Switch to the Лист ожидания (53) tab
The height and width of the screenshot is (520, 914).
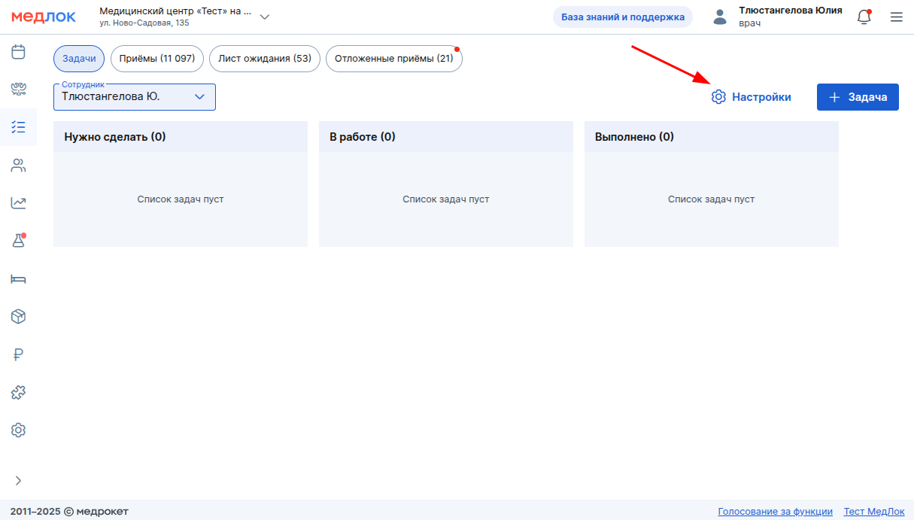(x=265, y=59)
